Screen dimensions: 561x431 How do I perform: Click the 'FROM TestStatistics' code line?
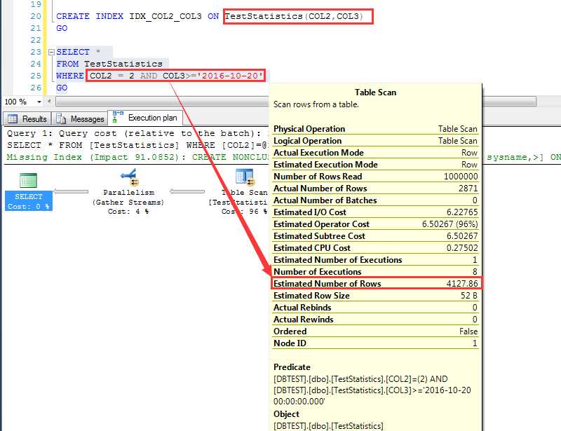[109, 64]
